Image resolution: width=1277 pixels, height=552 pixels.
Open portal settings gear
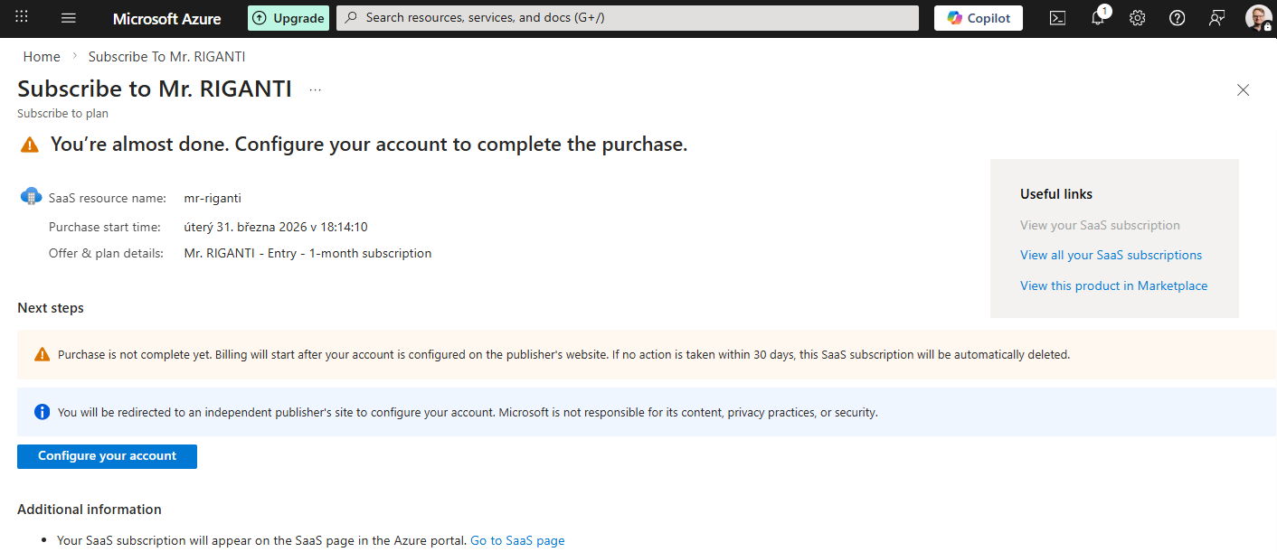pyautogui.click(x=1138, y=18)
